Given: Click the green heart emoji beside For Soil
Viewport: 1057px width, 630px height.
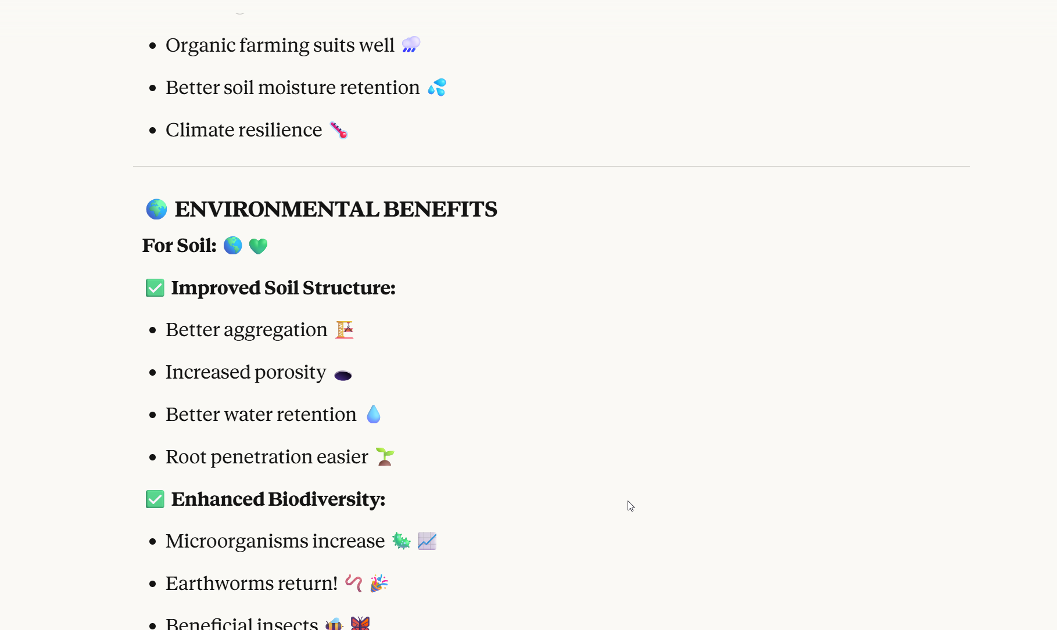Looking at the screenshot, I should click(x=258, y=246).
